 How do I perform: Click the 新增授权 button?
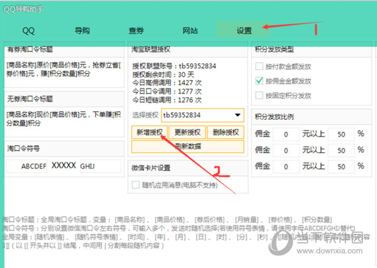(x=150, y=132)
